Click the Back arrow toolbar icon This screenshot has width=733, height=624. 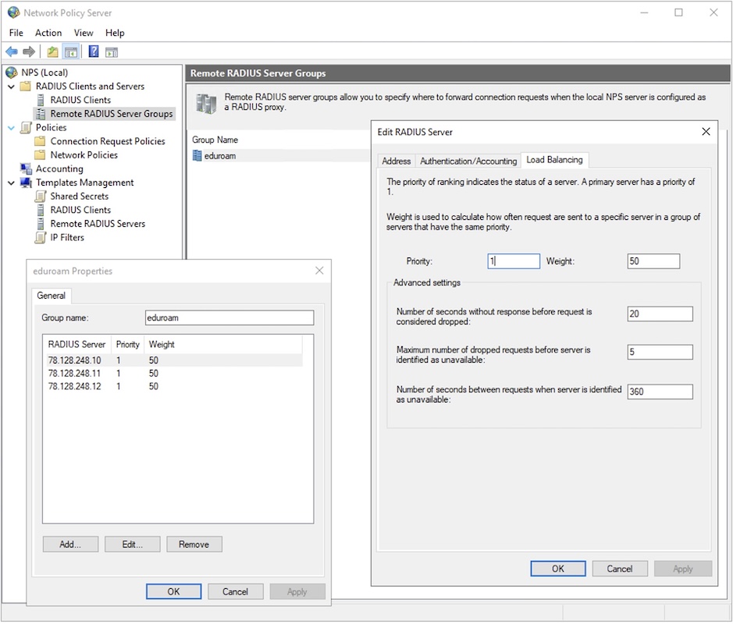[12, 51]
